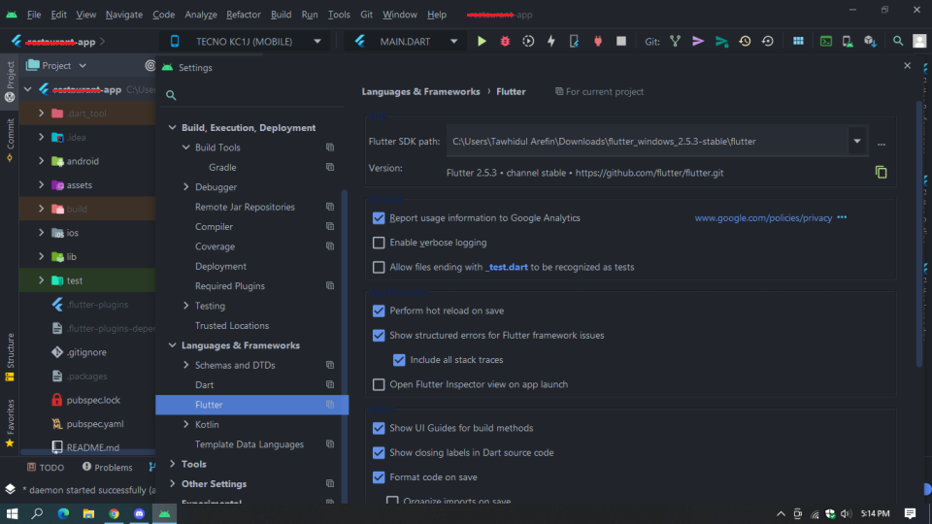Uncheck Perform hot reload on save
The height and width of the screenshot is (524, 932).
click(379, 311)
